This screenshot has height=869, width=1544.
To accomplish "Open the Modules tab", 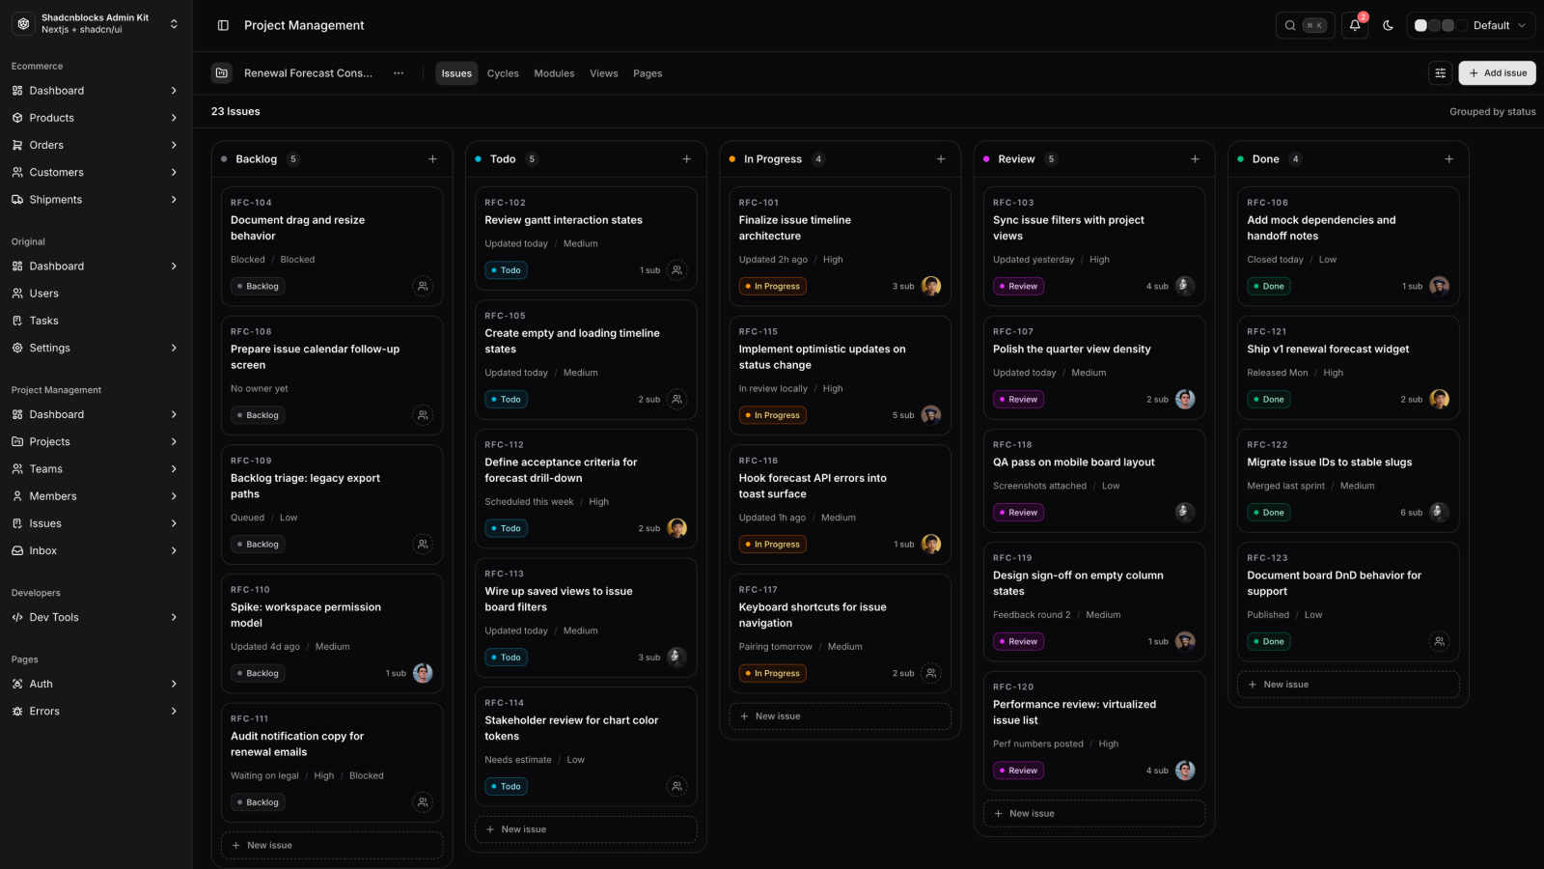I will [x=554, y=73].
